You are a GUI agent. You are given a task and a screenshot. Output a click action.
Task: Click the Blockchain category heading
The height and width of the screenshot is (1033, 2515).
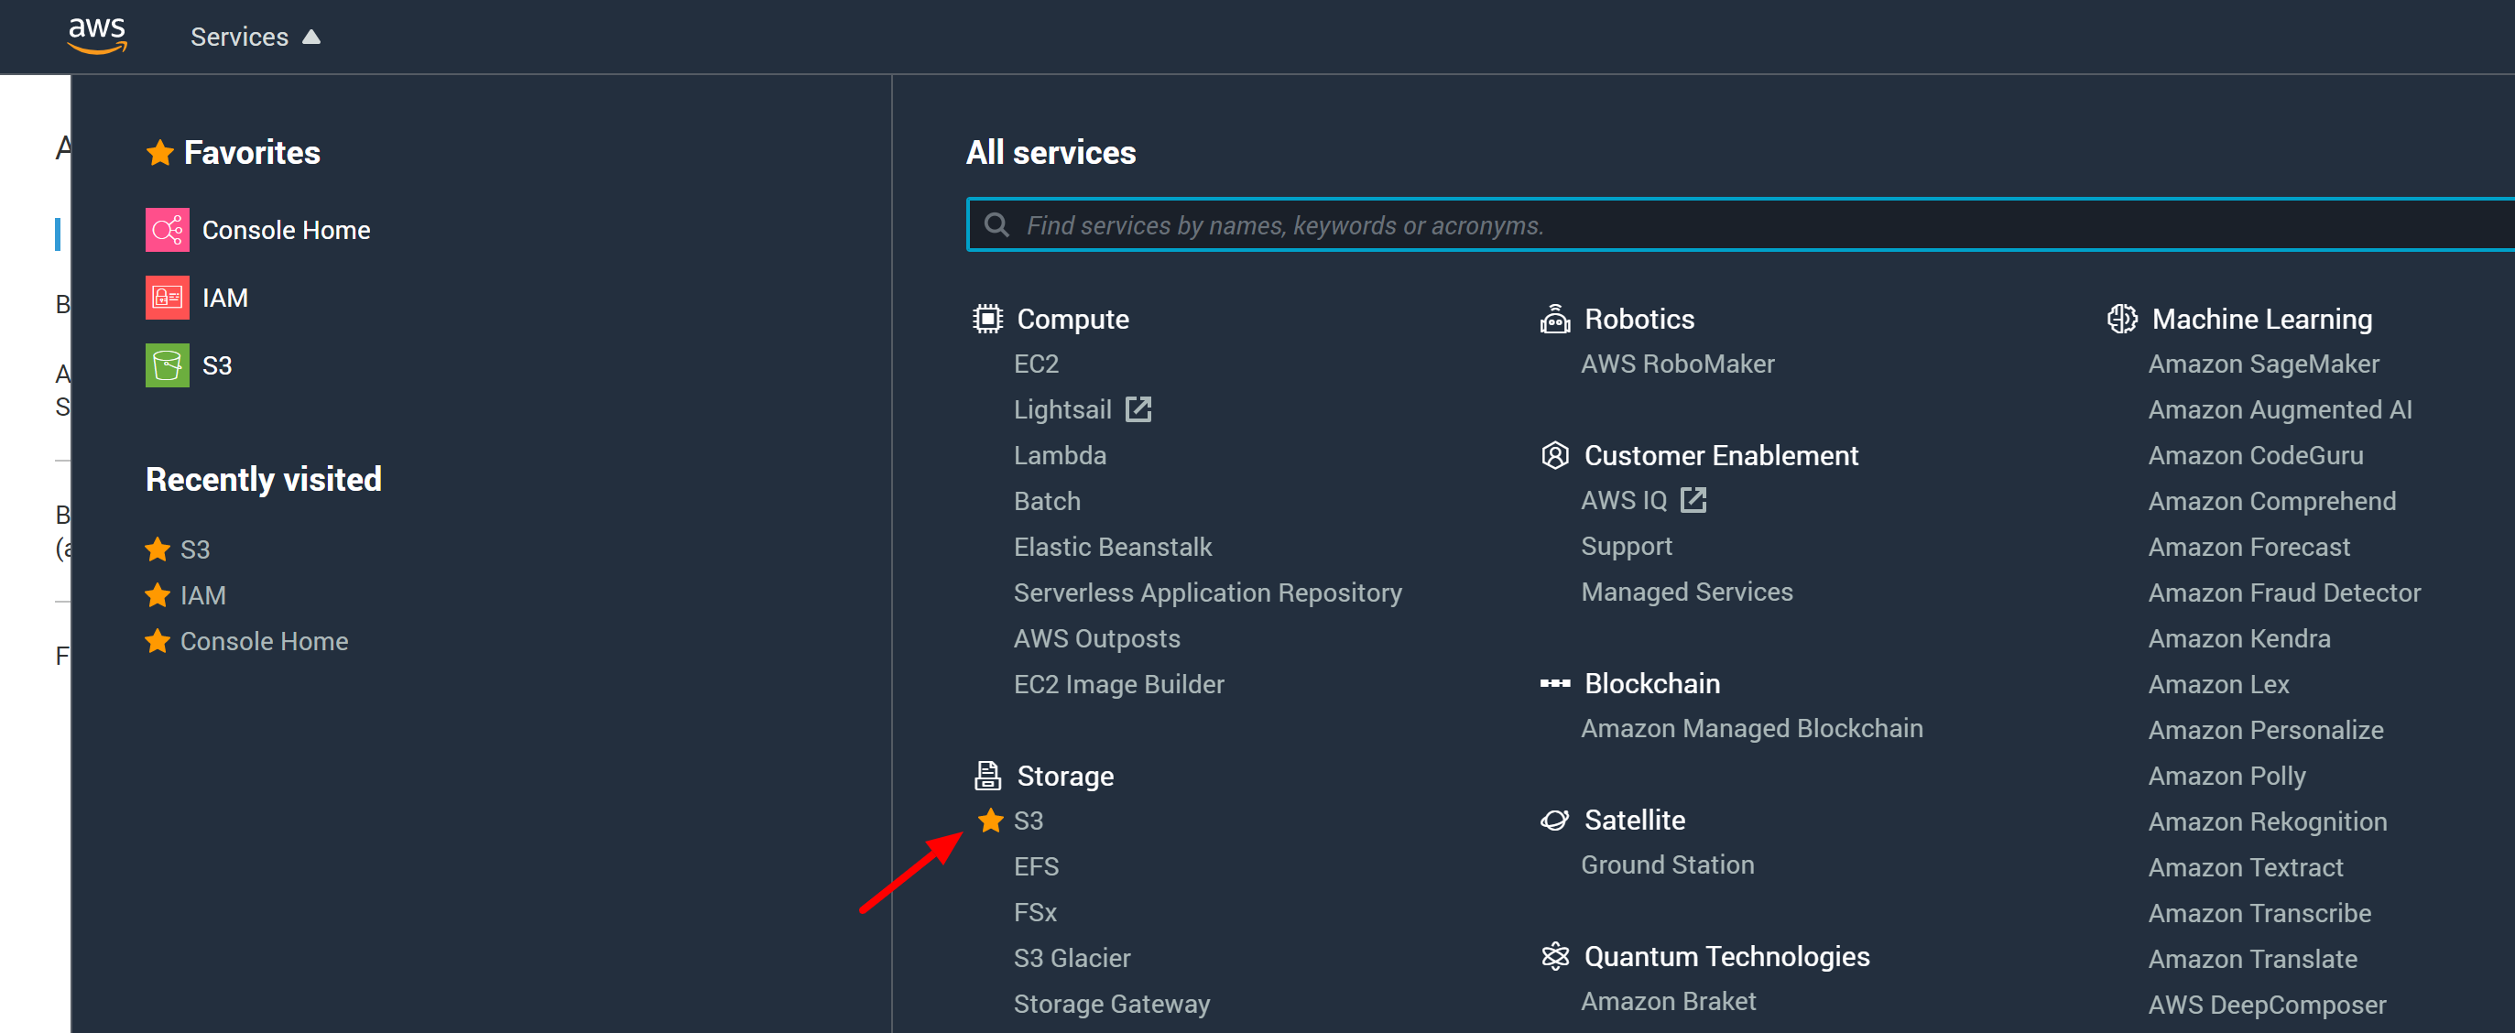(x=1651, y=684)
